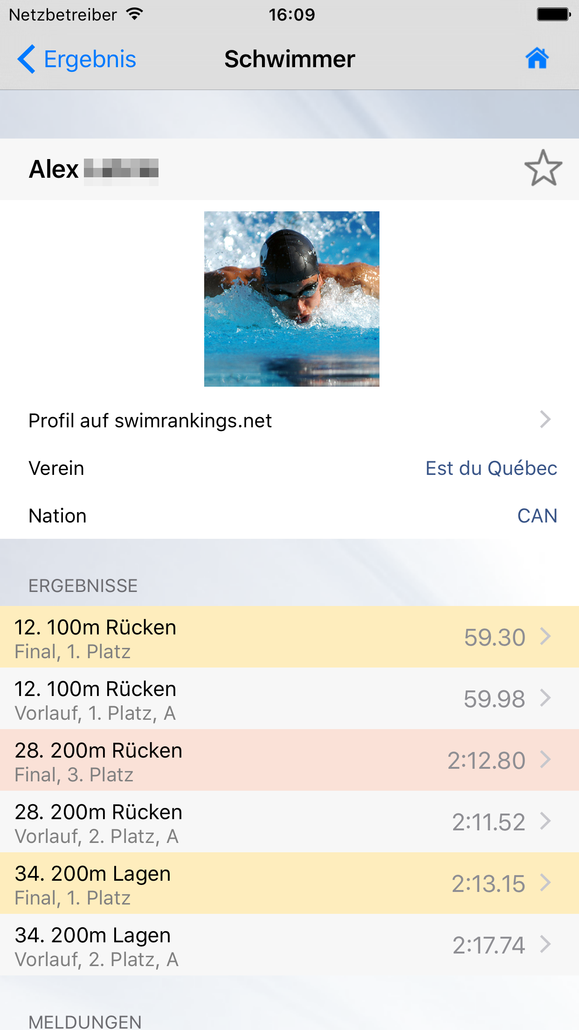This screenshot has height=1030, width=579.
Task: Tap the back arrow chevron icon
Action: coord(26,59)
